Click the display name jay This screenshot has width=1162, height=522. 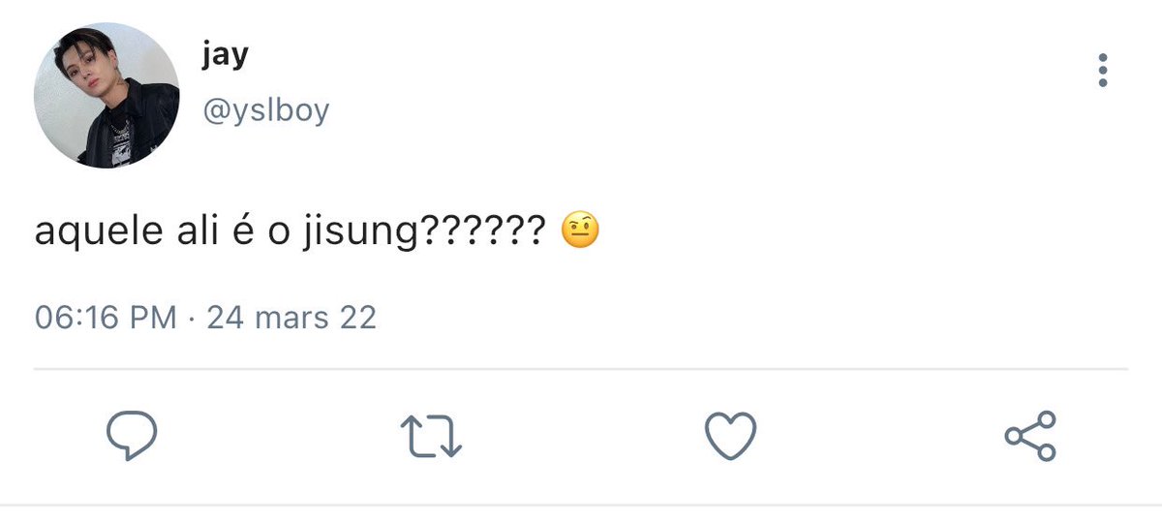click(x=225, y=55)
